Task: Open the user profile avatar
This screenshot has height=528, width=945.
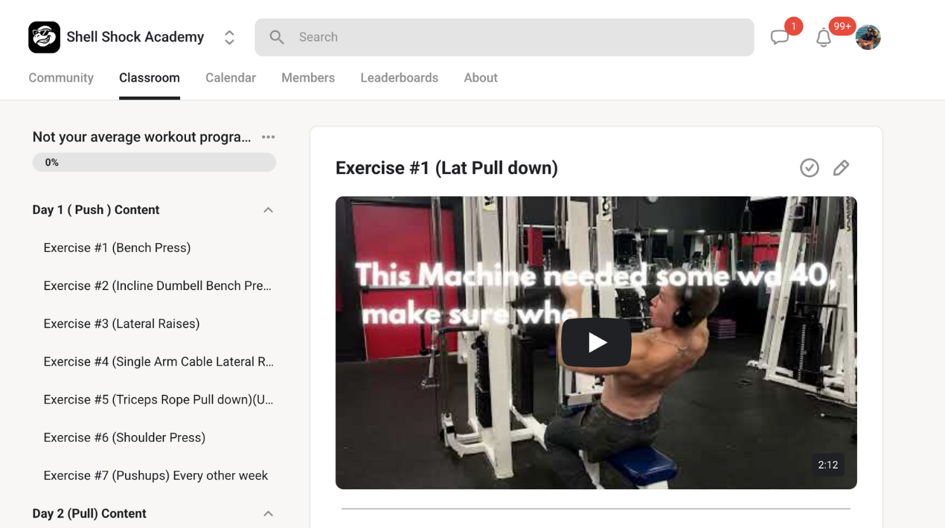Action: [x=868, y=37]
